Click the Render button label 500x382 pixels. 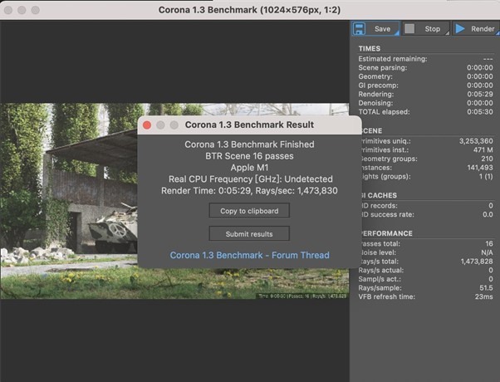483,29
